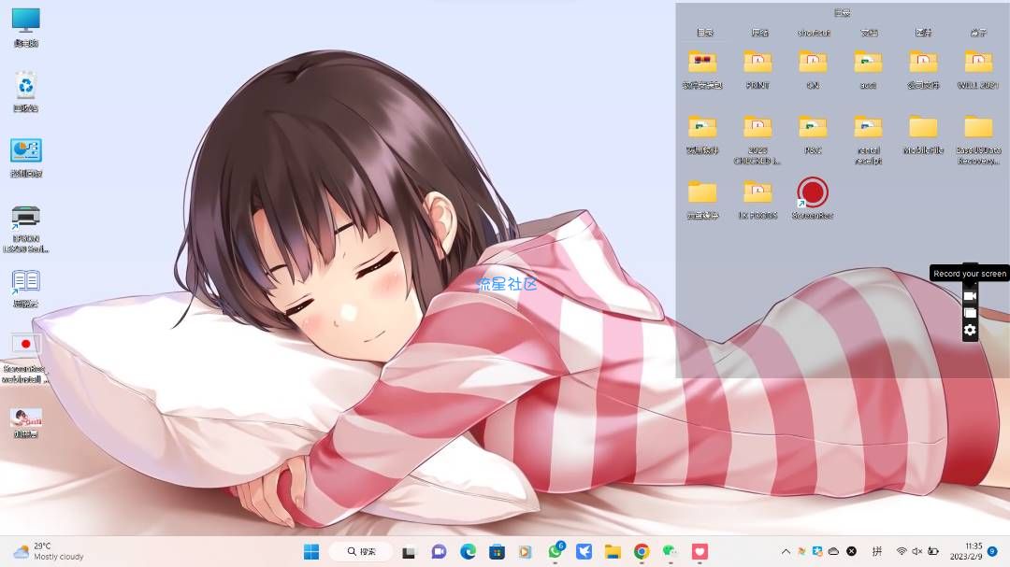Select the 2023 CHECKED folder
This screenshot has height=567, width=1010.
(757, 139)
